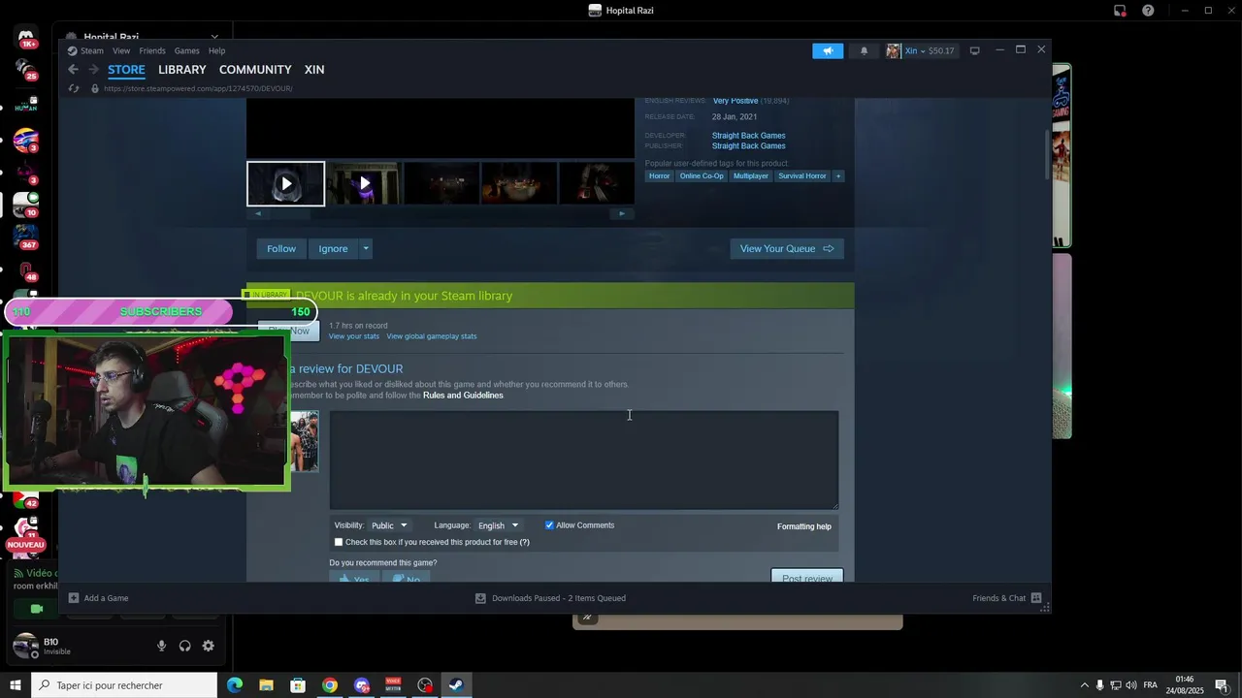Open Steam notifications bell
This screenshot has width=1242, height=698.
[x=864, y=50]
